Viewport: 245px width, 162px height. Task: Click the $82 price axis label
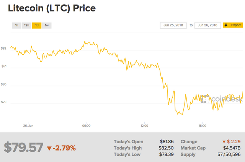pyautogui.click(x=4, y=49)
